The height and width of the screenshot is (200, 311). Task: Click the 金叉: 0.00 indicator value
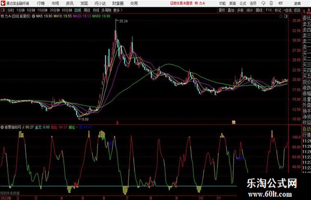(42, 127)
